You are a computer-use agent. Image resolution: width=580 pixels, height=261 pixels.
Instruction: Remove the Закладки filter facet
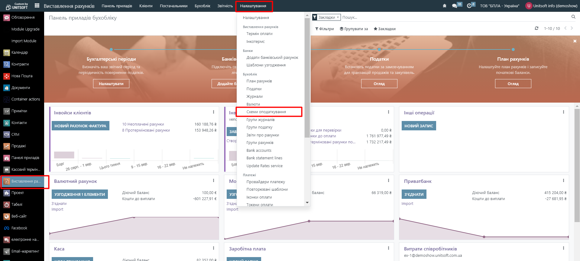click(x=338, y=17)
